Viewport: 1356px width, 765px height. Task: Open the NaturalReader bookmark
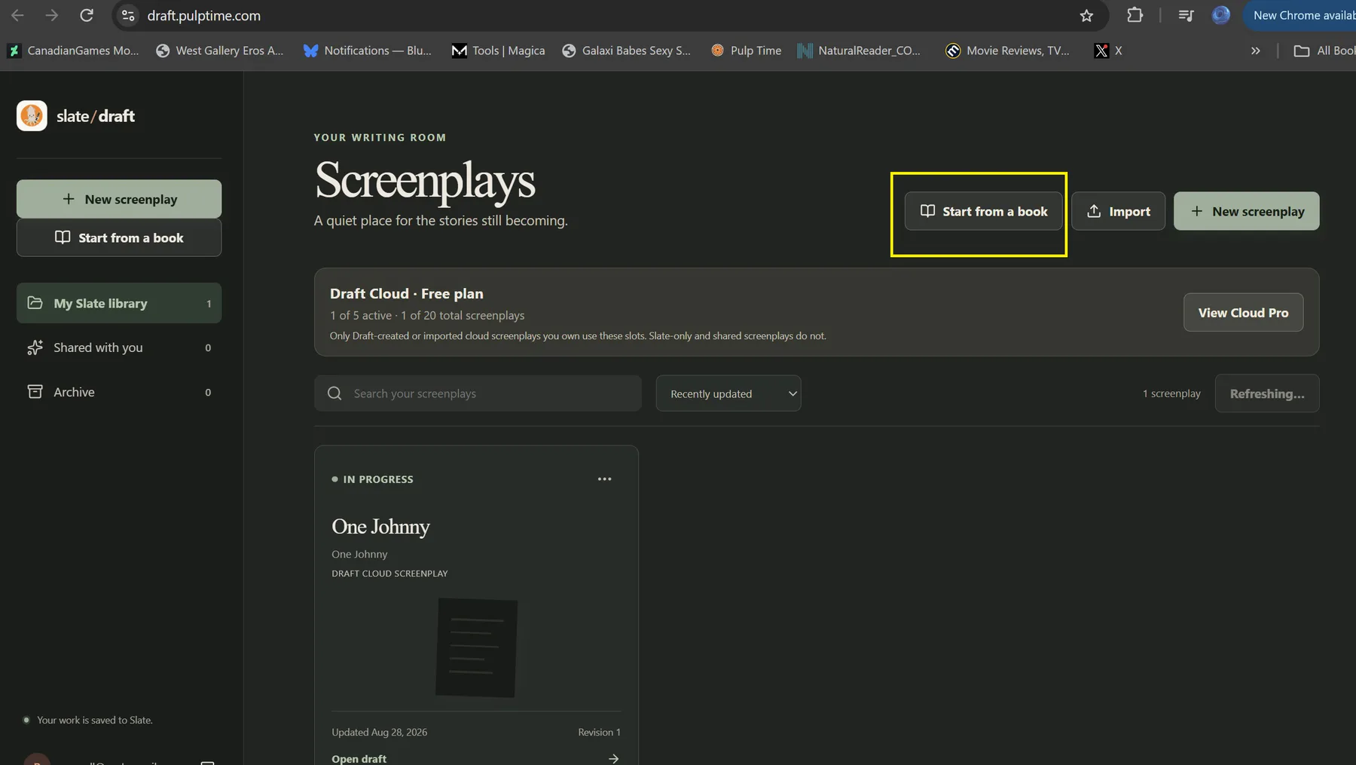click(x=859, y=50)
